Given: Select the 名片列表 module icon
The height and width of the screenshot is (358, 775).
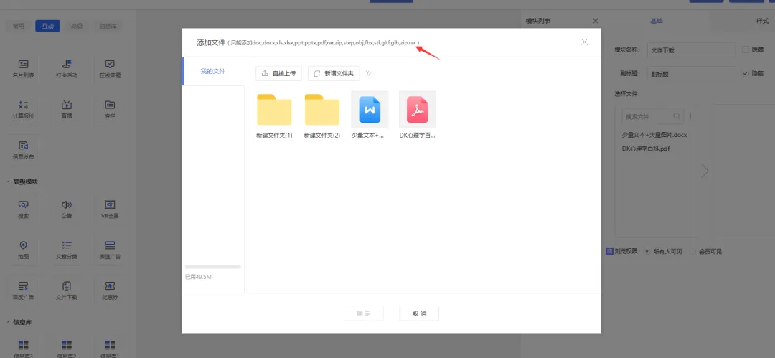Looking at the screenshot, I should tap(23, 65).
